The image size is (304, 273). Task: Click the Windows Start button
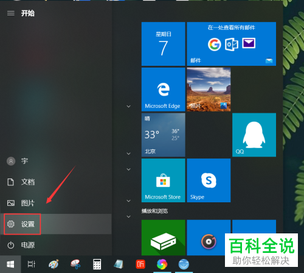[10, 264]
